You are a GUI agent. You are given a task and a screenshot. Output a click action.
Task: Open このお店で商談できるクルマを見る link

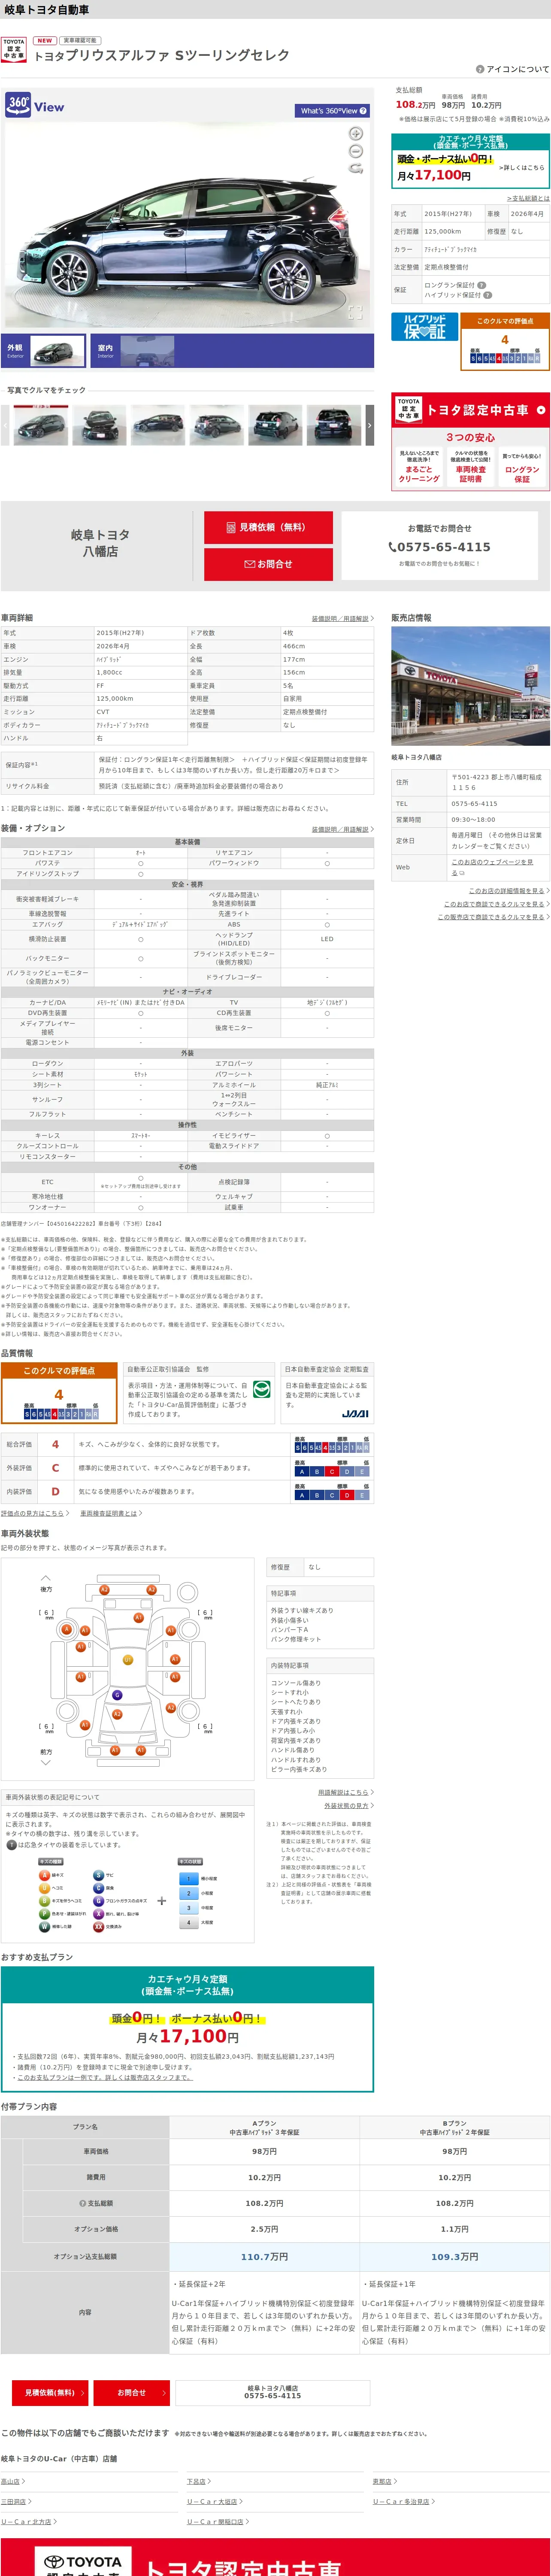tap(496, 904)
